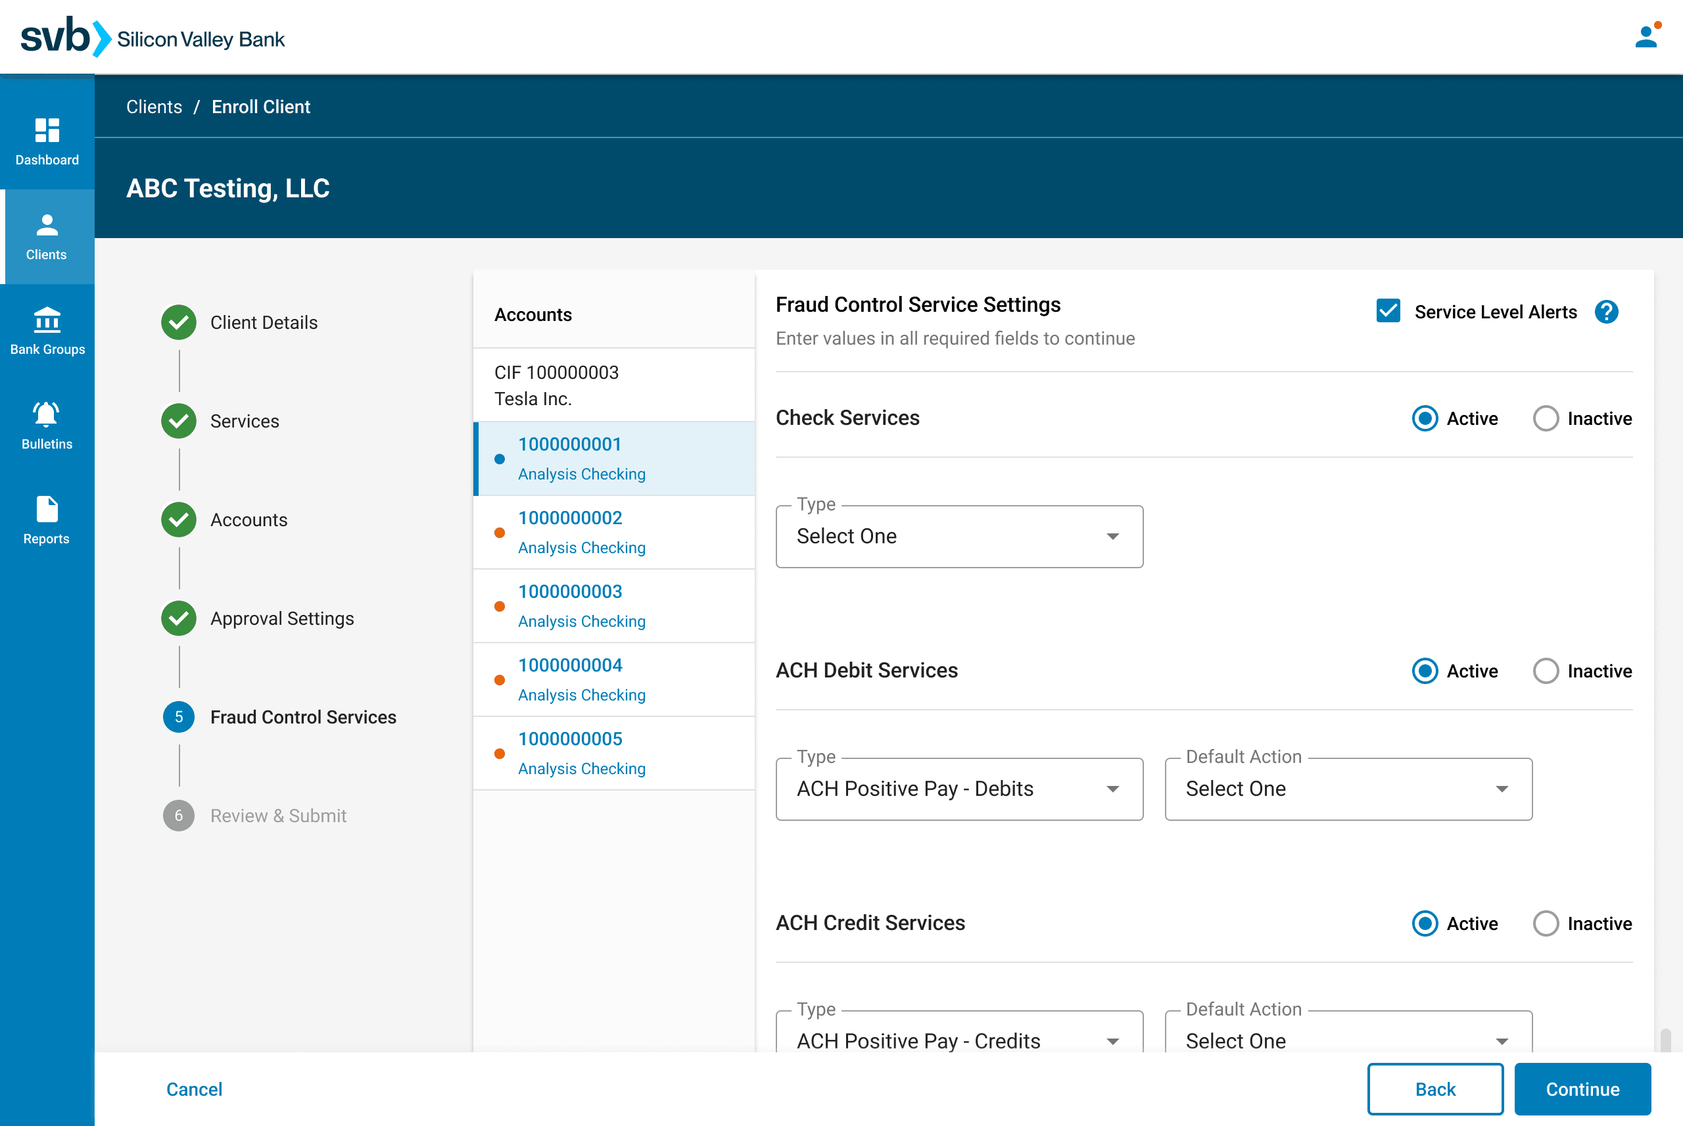Open the Check Services Type dropdown
1683x1126 pixels.
tap(959, 536)
